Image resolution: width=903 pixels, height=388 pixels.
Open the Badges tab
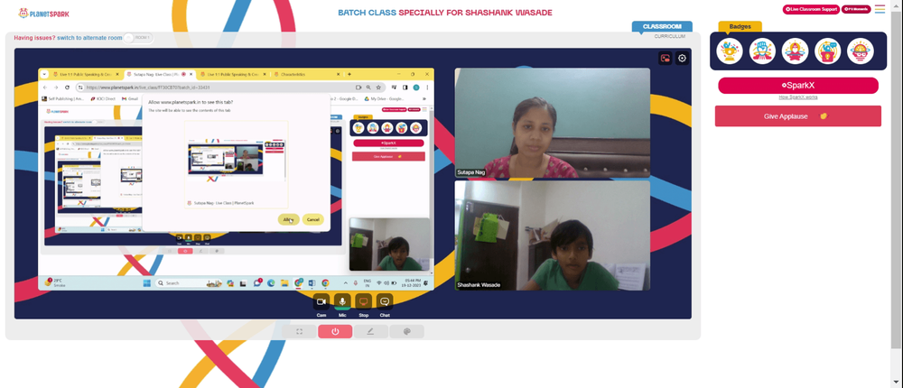pyautogui.click(x=740, y=26)
